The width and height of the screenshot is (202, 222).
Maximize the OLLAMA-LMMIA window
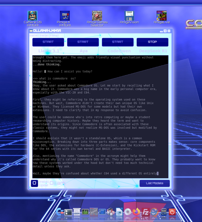point(165,31)
